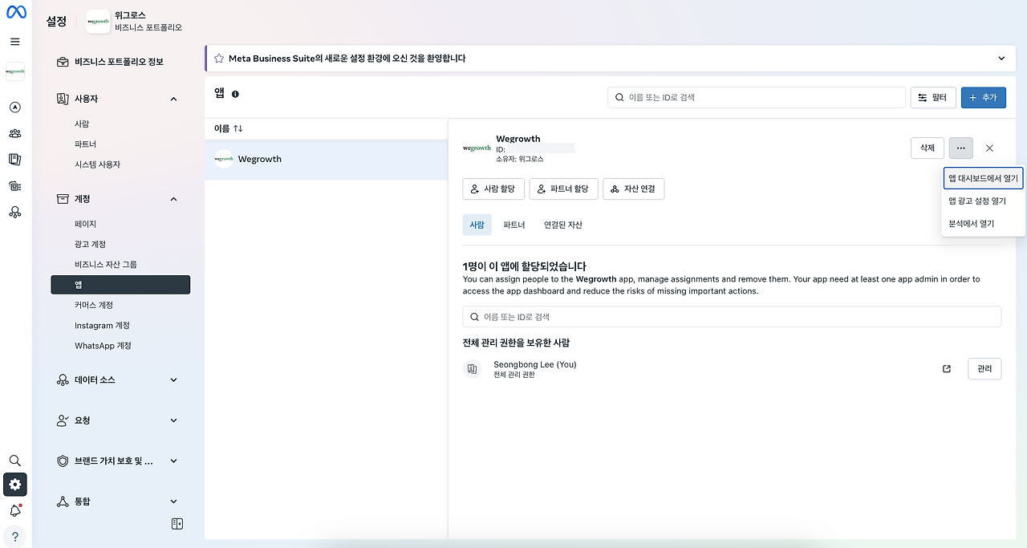Select the 위그로스 portfolio avatar in the left rail
The image size is (1027, 548).
click(14, 71)
